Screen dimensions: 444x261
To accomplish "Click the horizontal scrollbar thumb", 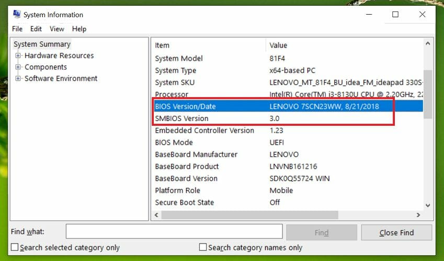I will [250, 215].
